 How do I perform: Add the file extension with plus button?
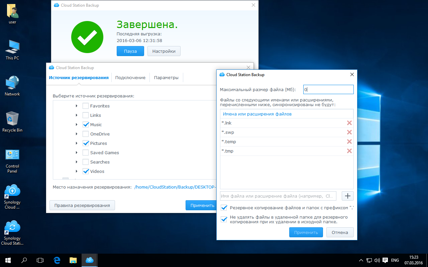348,196
